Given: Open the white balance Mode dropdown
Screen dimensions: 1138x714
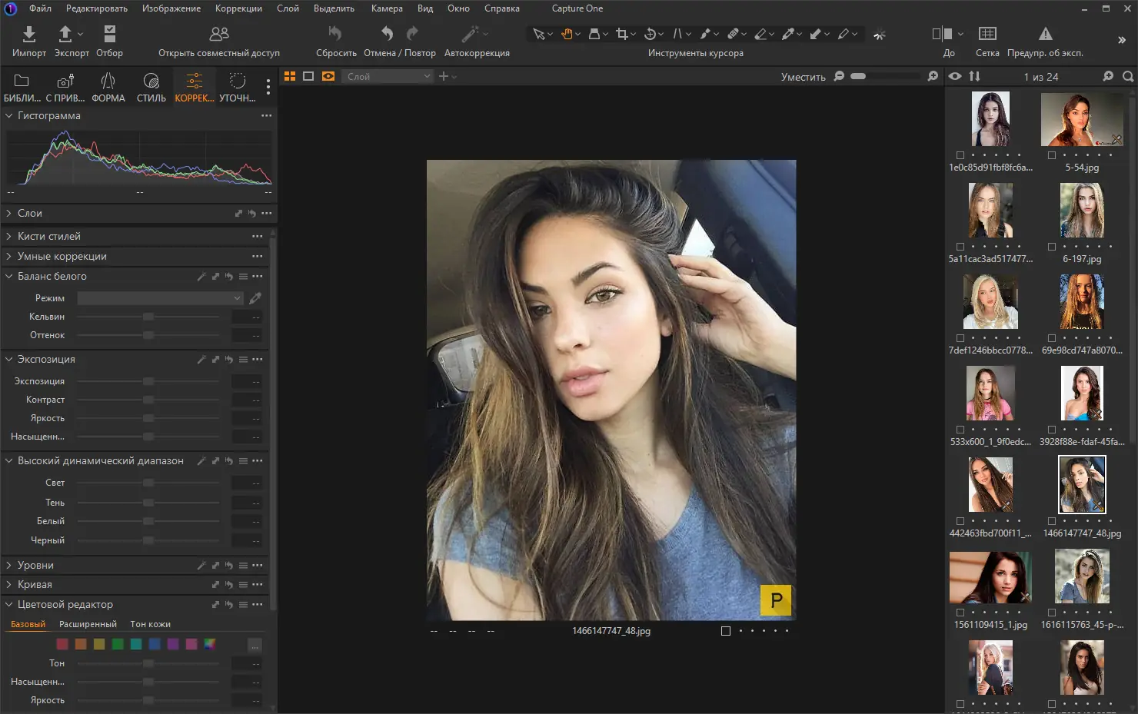Looking at the screenshot, I should tap(160, 297).
